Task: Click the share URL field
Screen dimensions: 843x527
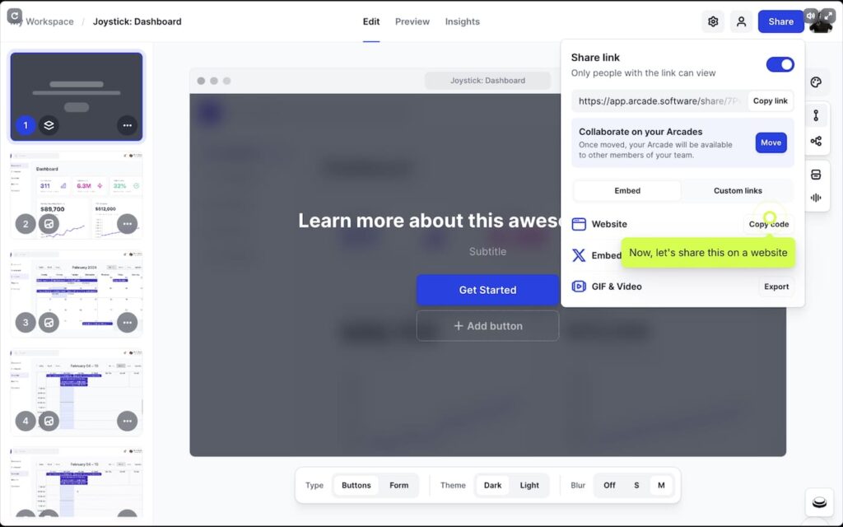Action: [x=660, y=101]
